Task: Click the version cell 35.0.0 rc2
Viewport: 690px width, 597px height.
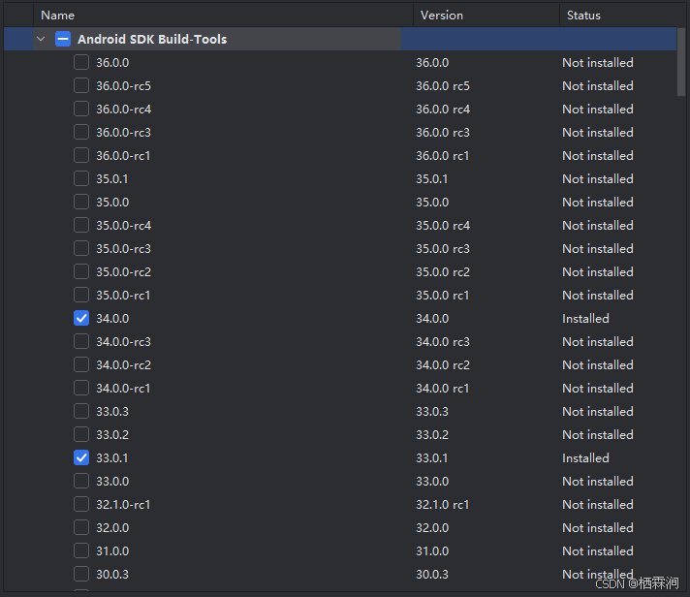Action: tap(443, 272)
